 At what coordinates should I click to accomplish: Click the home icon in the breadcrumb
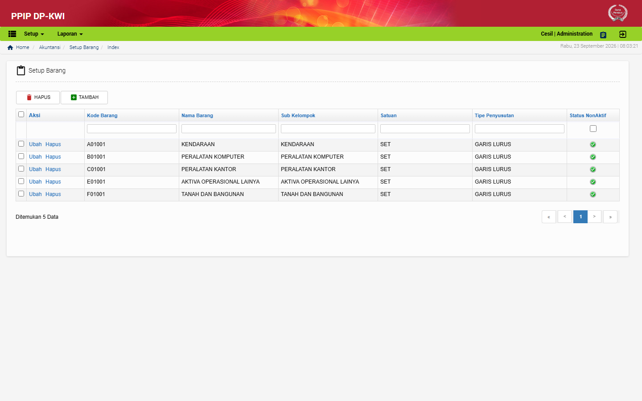tap(10, 48)
